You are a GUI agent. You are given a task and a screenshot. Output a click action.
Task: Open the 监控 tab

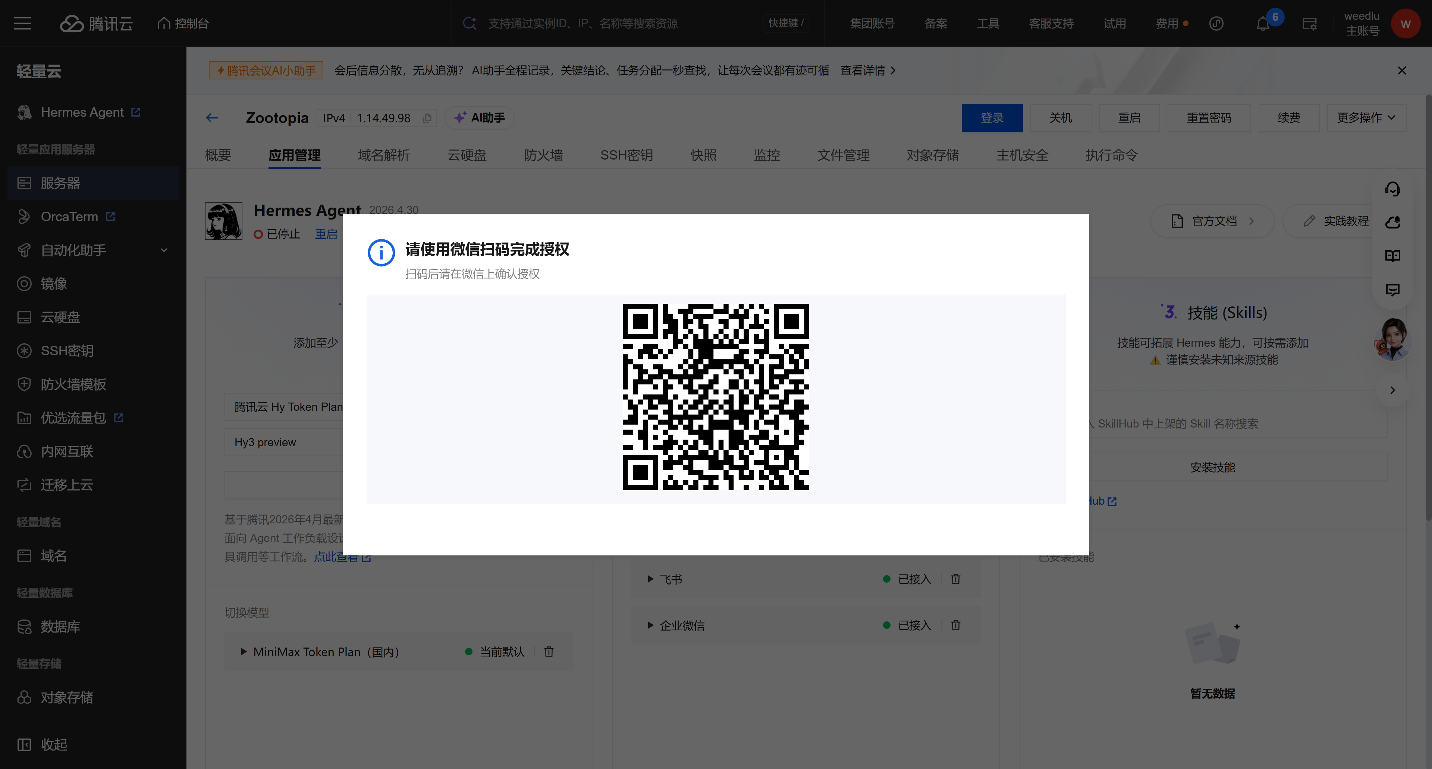767,155
